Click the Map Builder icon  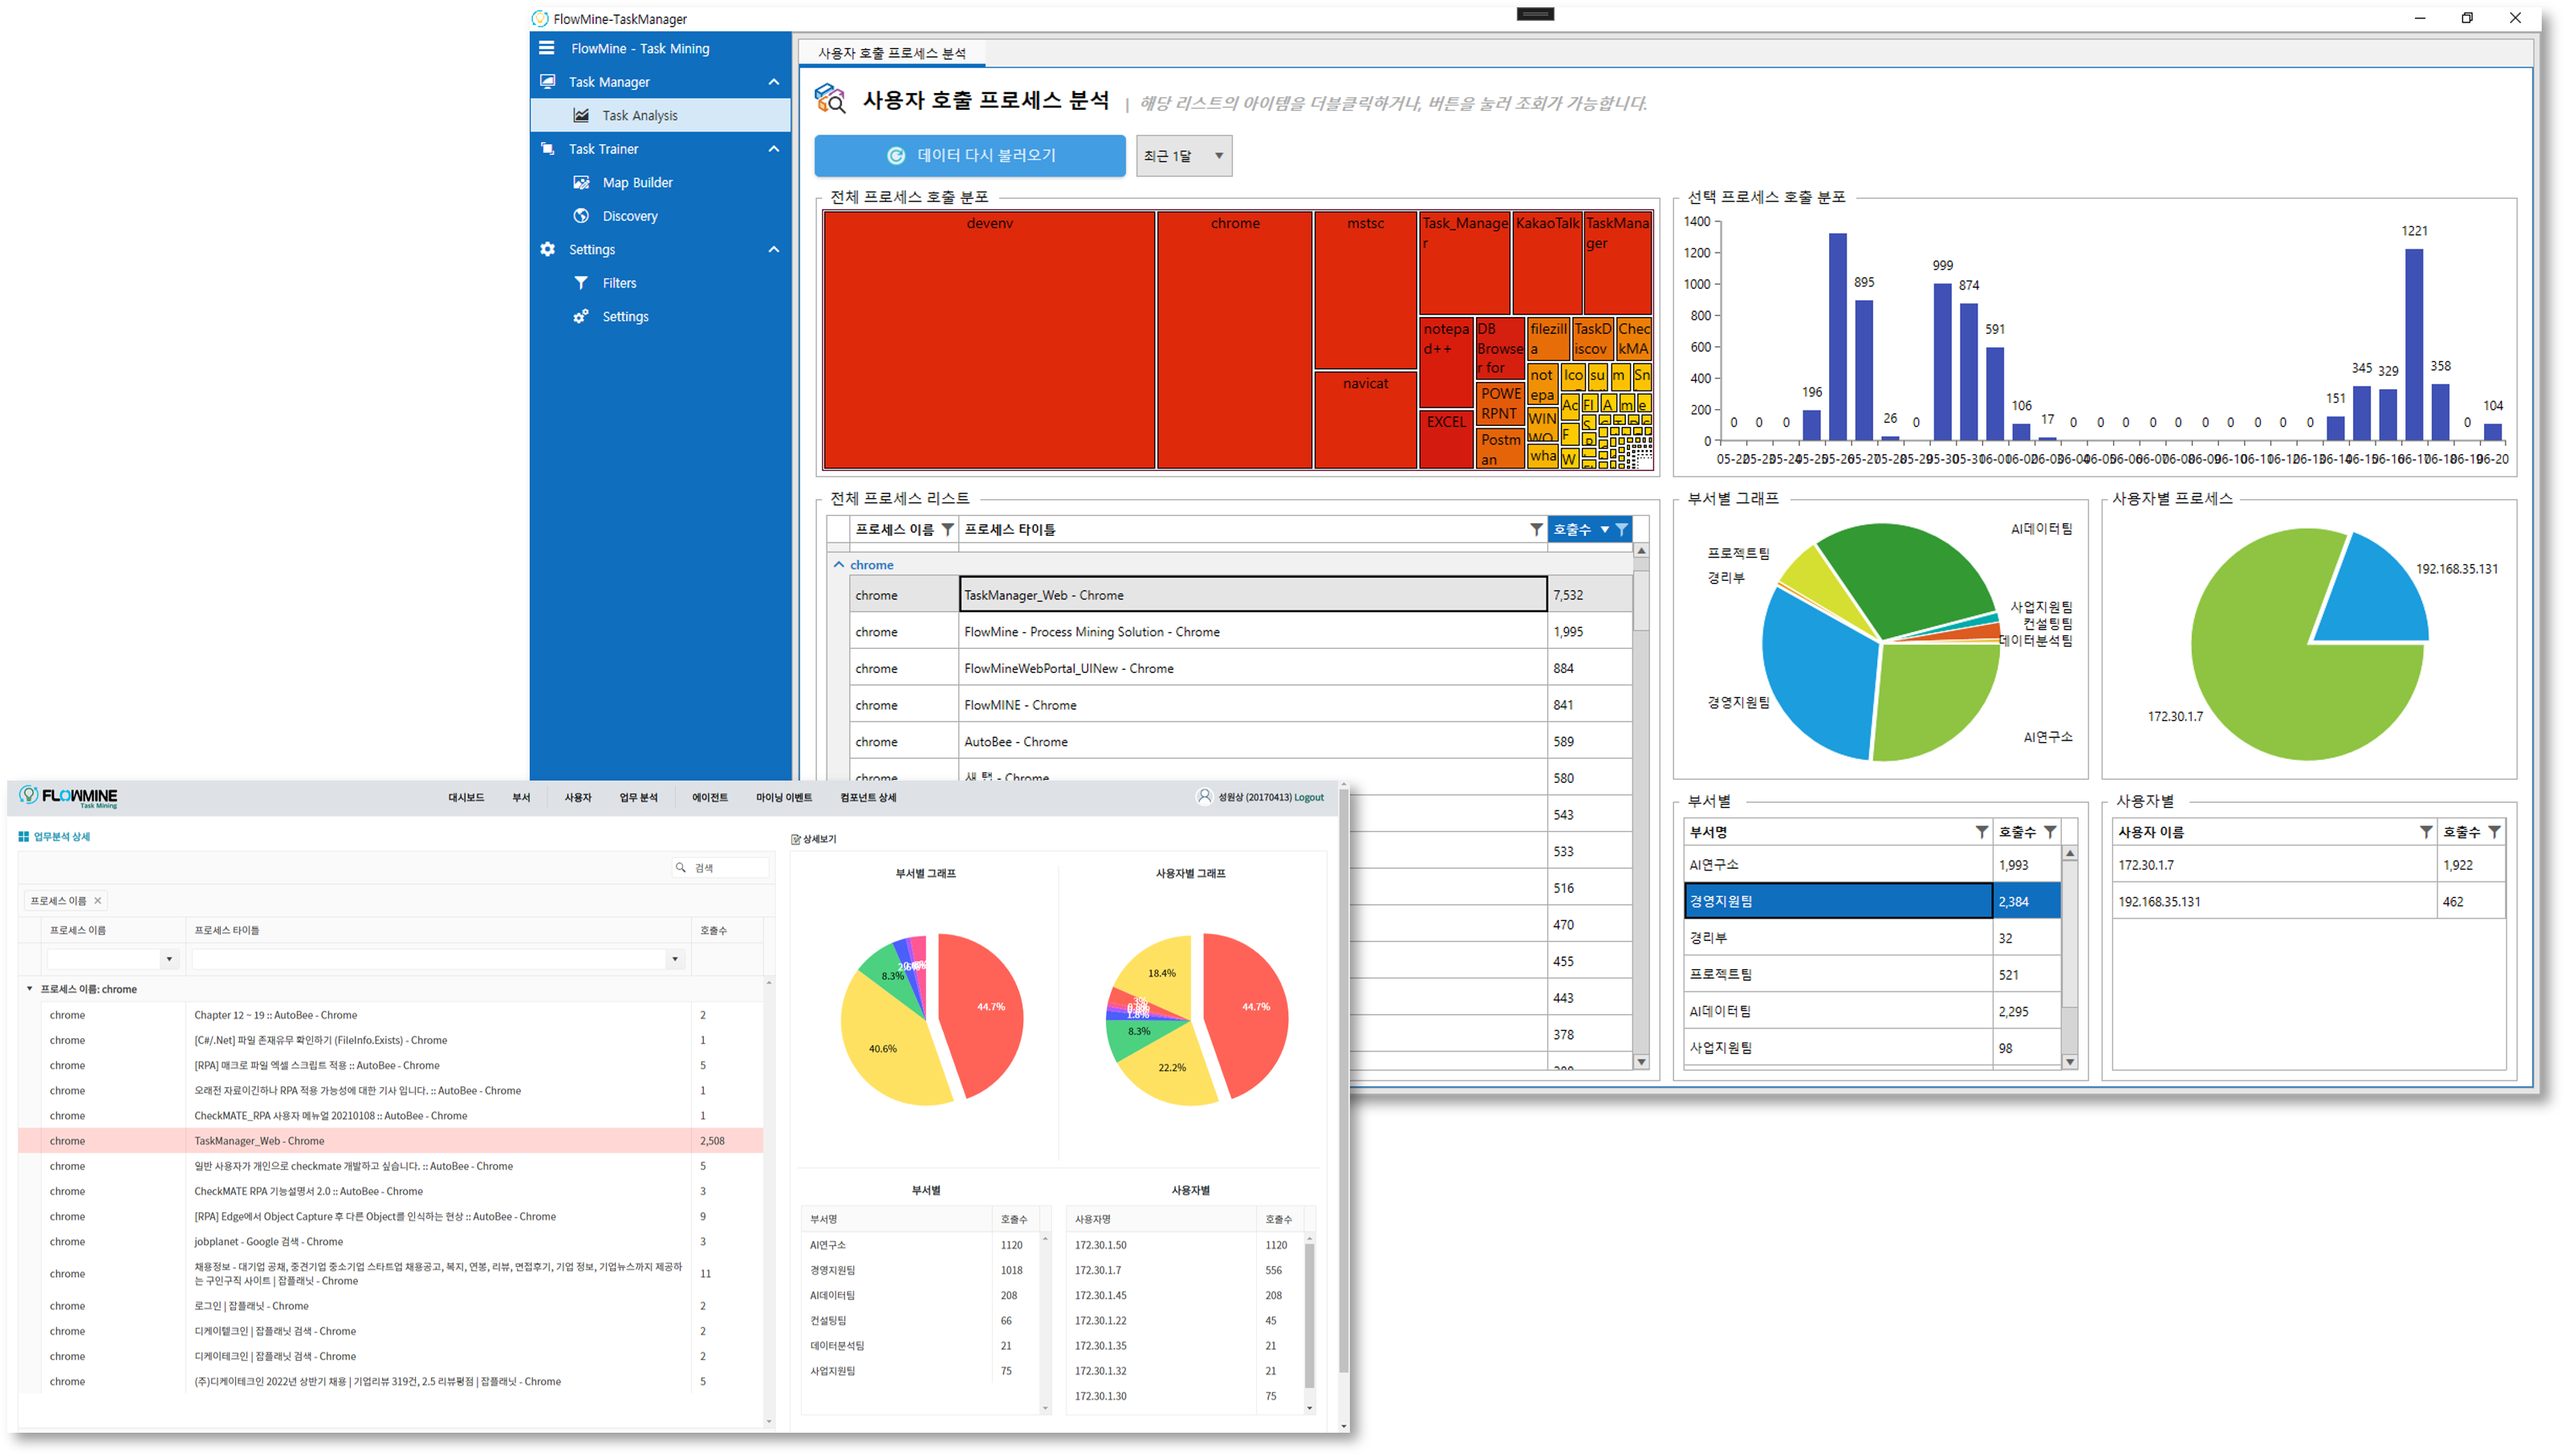[x=581, y=182]
